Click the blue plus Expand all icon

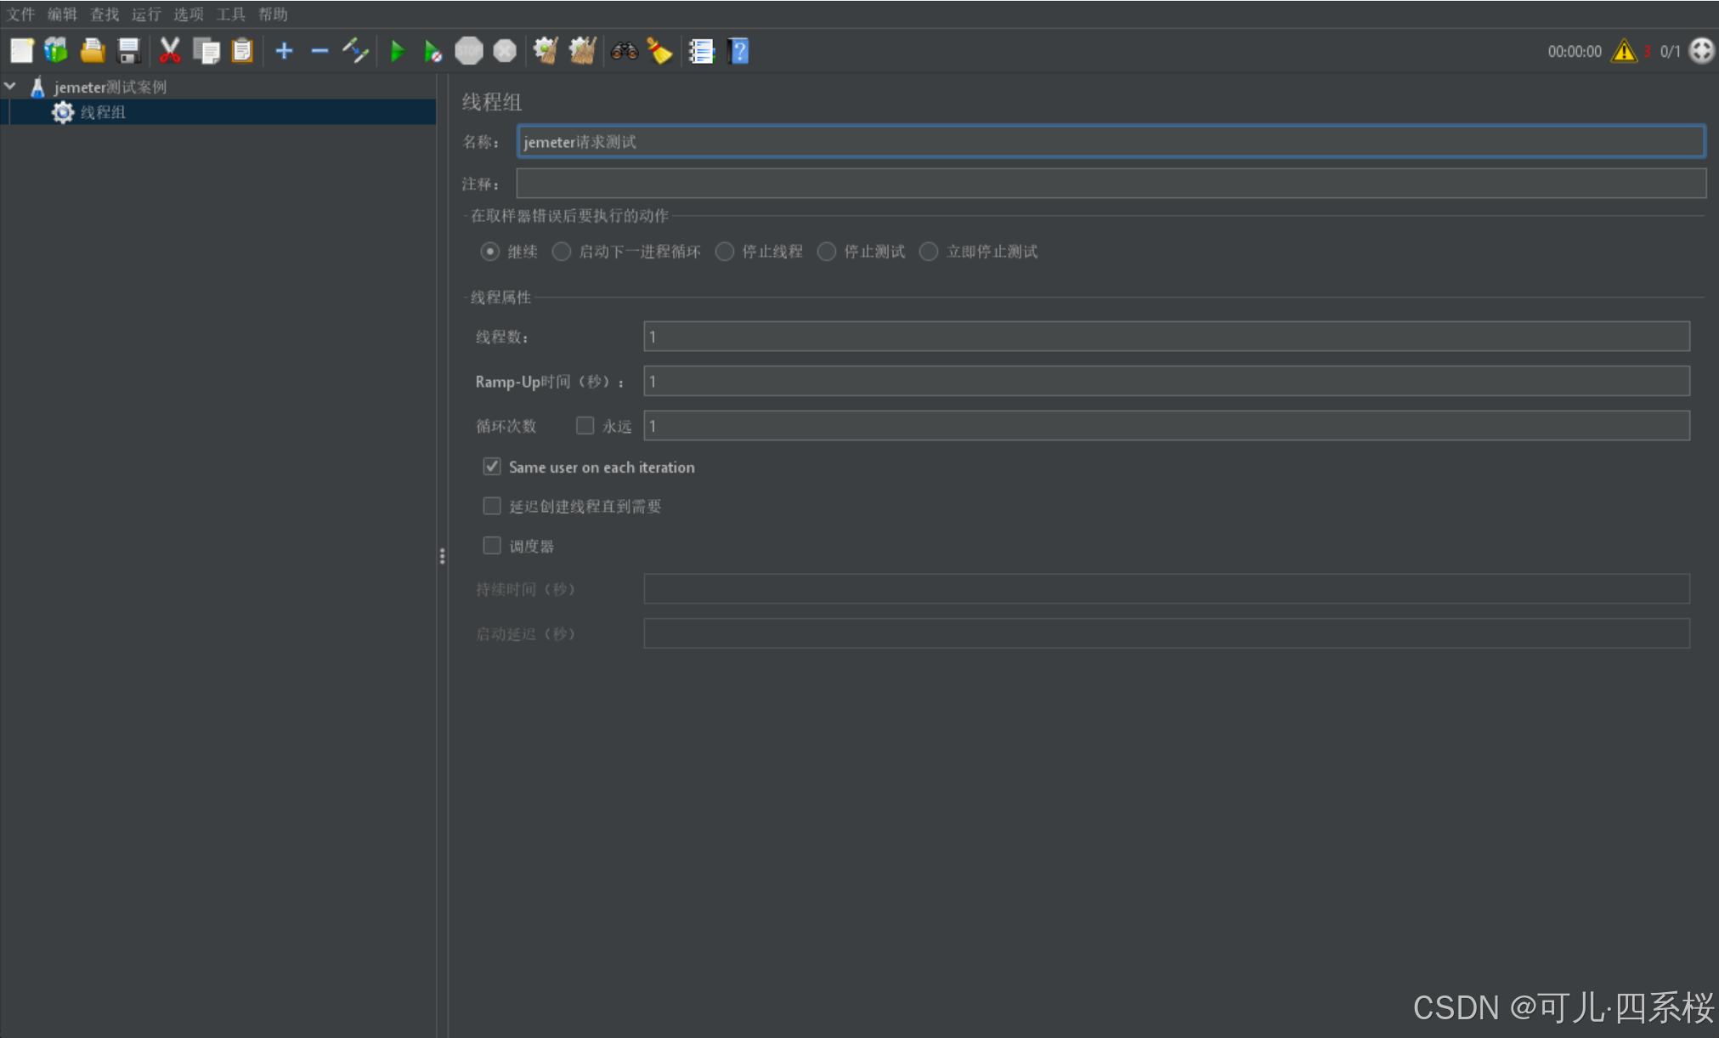click(284, 52)
